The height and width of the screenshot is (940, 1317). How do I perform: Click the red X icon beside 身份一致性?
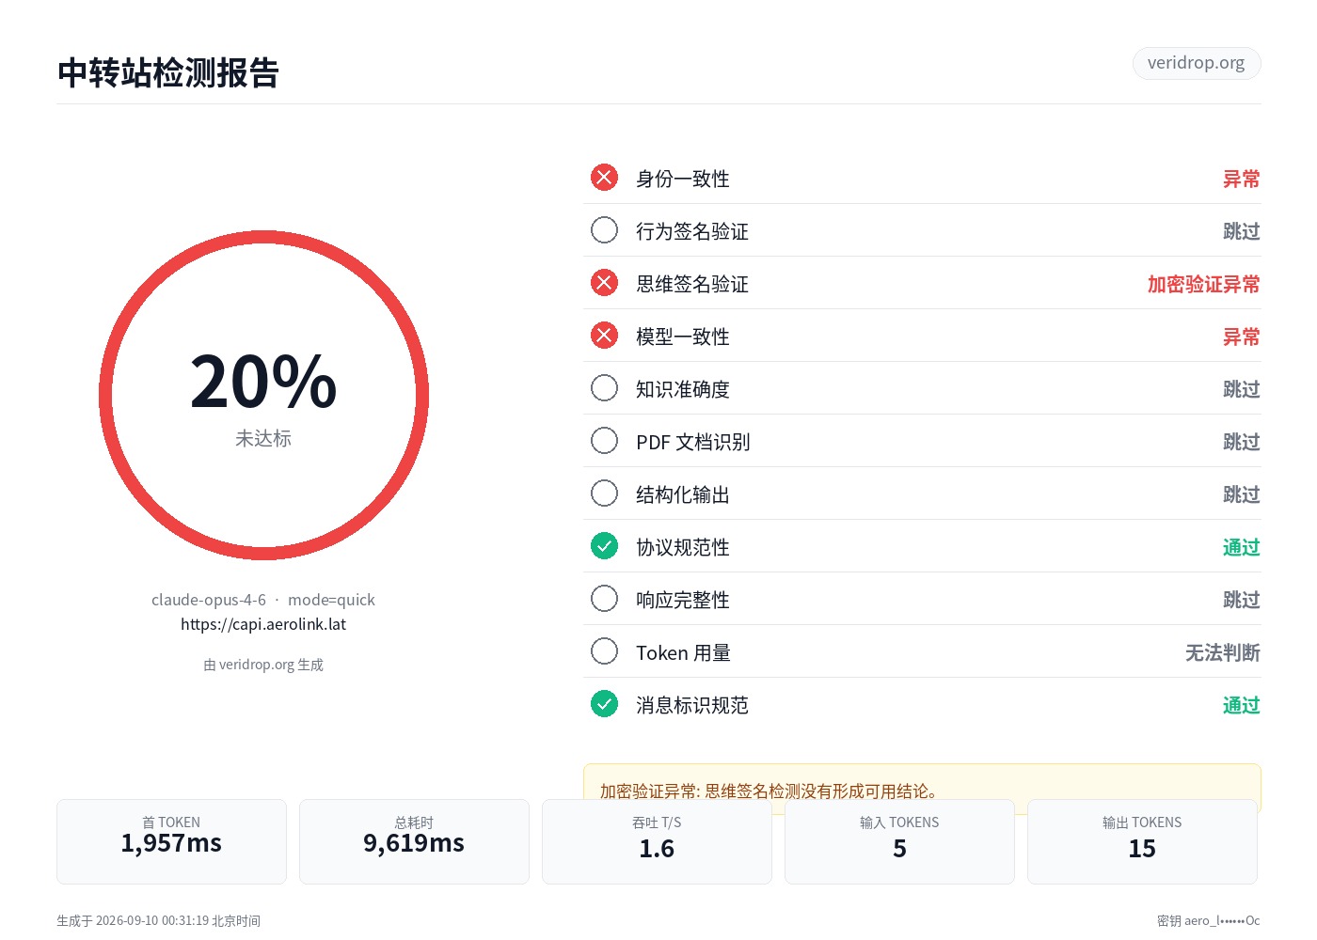[604, 178]
